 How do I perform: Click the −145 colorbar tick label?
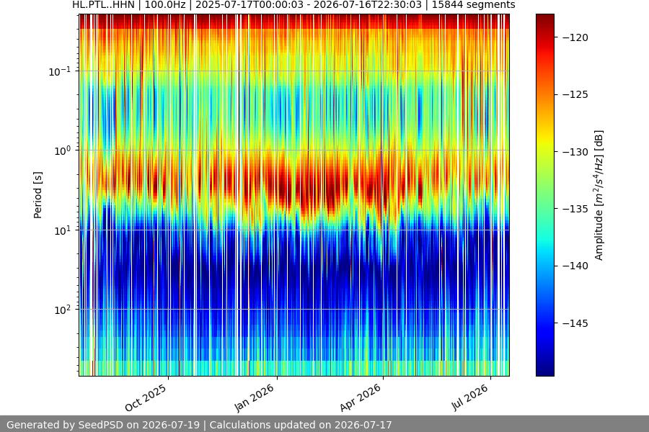[575, 323]
